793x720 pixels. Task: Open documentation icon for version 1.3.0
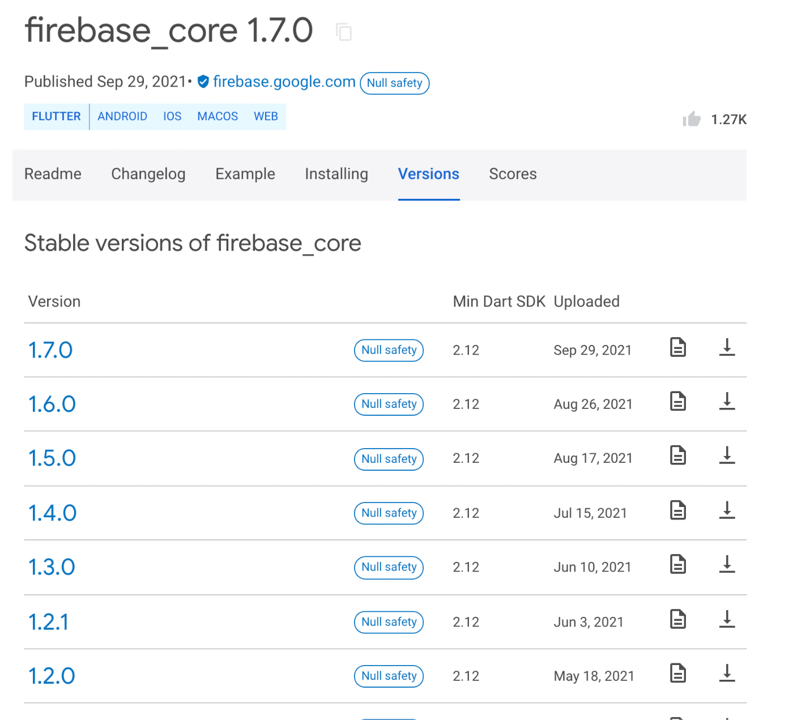pos(678,564)
